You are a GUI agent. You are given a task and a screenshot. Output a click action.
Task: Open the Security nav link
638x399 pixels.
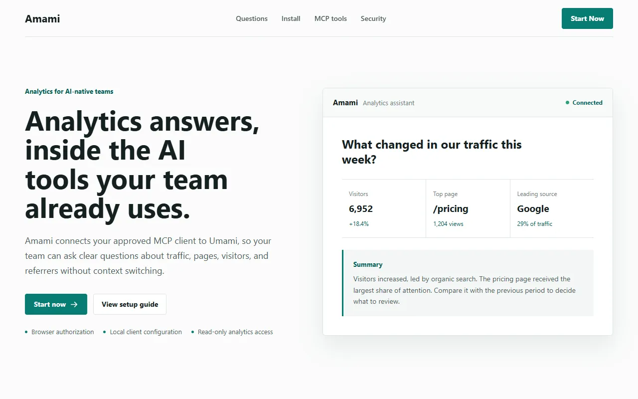pos(373,18)
